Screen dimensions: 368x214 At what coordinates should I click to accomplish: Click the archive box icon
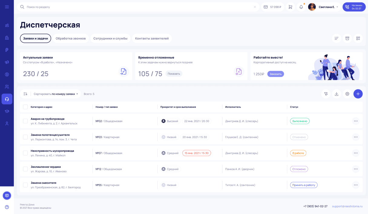(347, 38)
